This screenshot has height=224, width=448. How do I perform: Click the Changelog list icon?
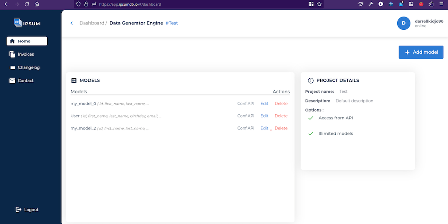(12, 67)
